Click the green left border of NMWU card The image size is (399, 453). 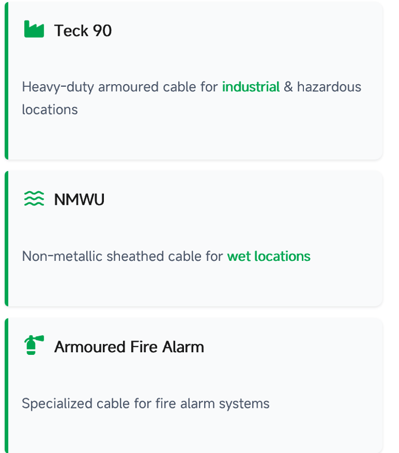point(6,238)
